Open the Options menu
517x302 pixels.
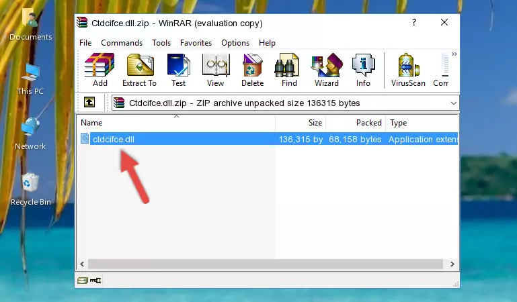235,43
